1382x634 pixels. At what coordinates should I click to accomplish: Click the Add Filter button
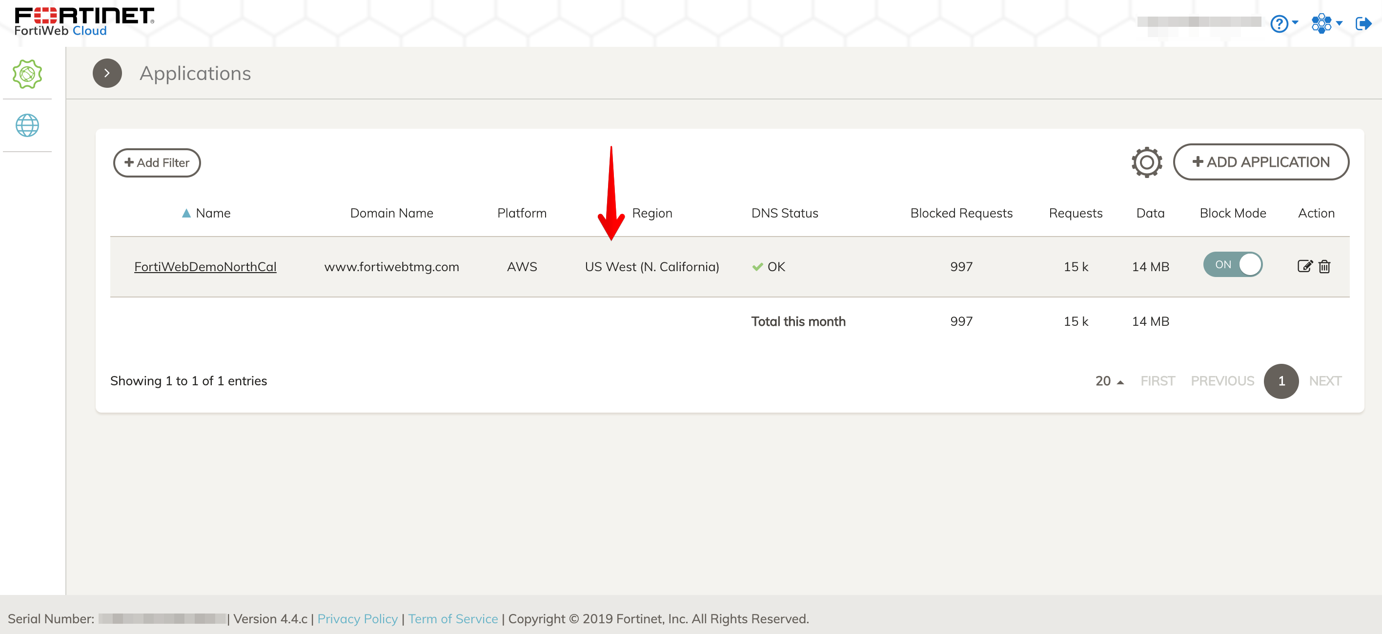click(x=157, y=162)
